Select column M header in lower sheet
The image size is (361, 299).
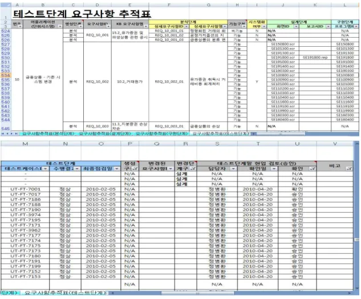pyautogui.click(x=25, y=144)
